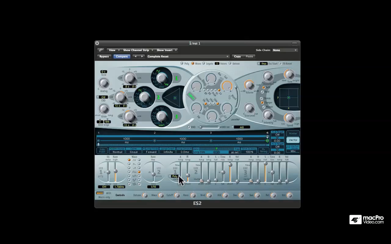Click the Detune macro knob
Screen dimensions: 391x244
pos(145,195)
